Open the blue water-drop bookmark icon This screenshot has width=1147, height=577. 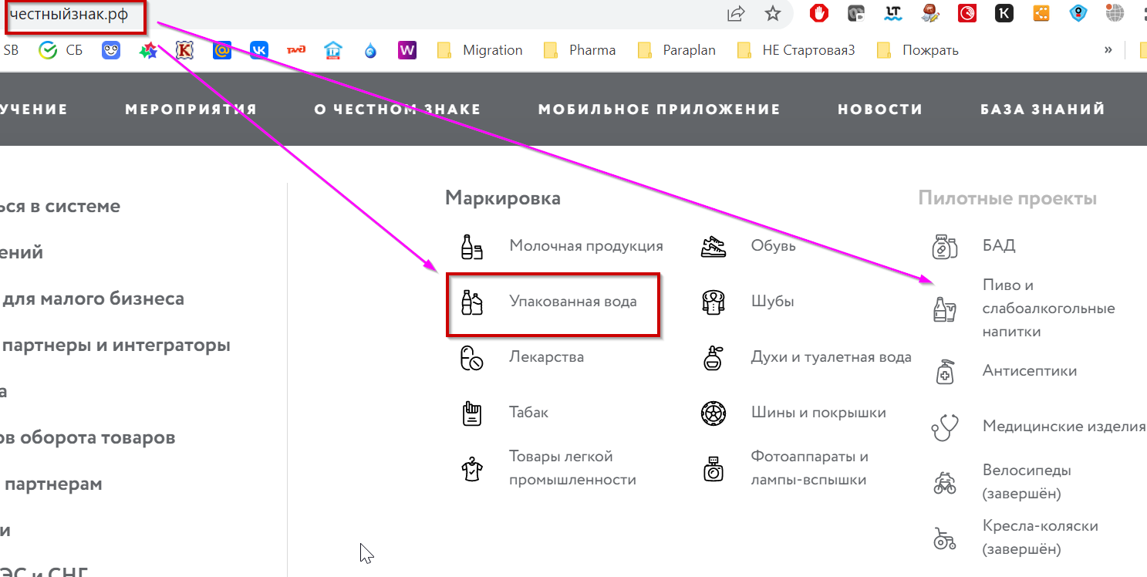pyautogui.click(x=370, y=50)
